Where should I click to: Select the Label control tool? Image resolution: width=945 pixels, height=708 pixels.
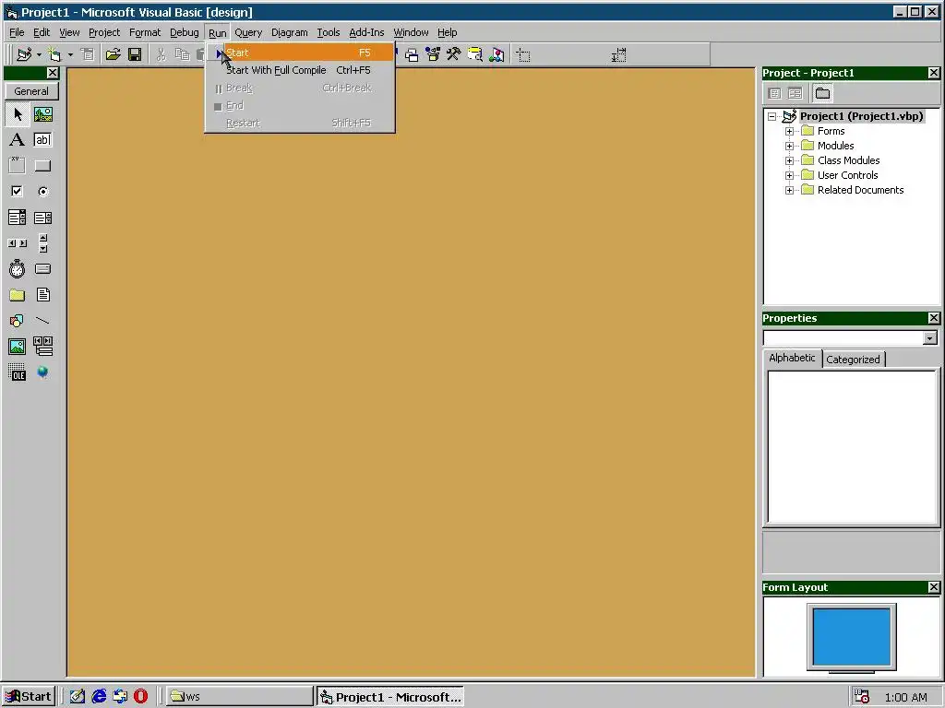[17, 140]
